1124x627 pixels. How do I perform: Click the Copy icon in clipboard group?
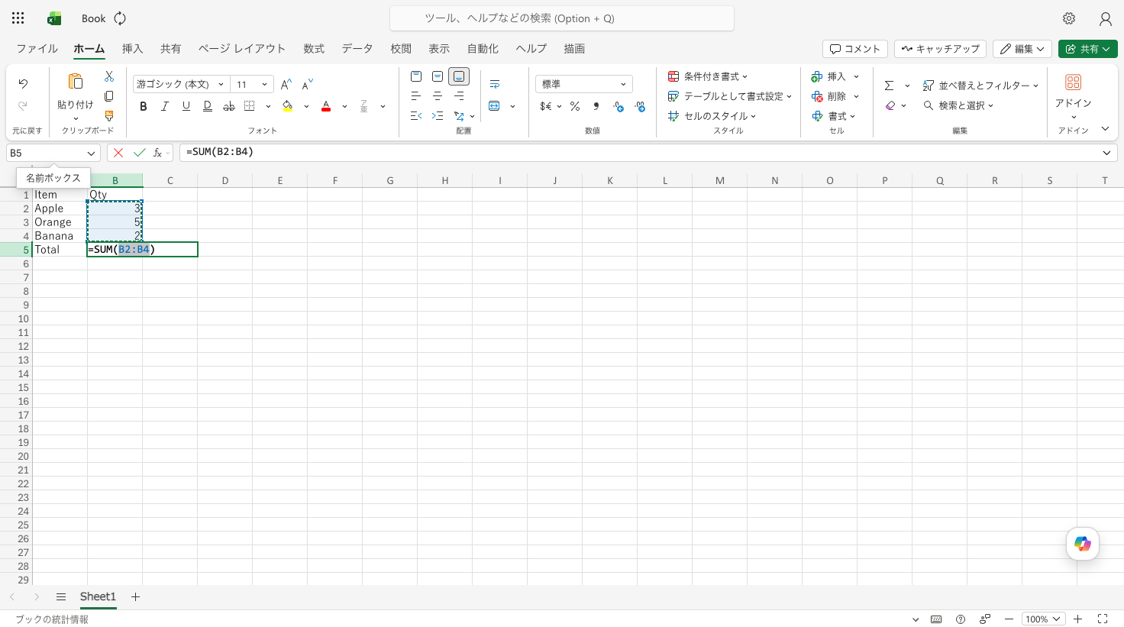[109, 96]
